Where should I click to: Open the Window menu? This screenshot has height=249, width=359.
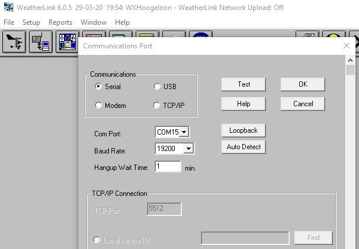click(94, 22)
